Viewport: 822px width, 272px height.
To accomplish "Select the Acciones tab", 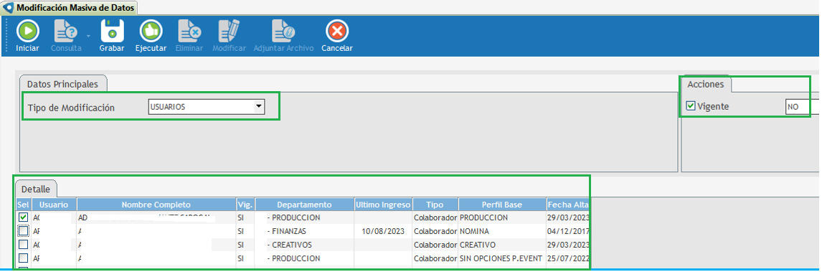I will click(706, 85).
